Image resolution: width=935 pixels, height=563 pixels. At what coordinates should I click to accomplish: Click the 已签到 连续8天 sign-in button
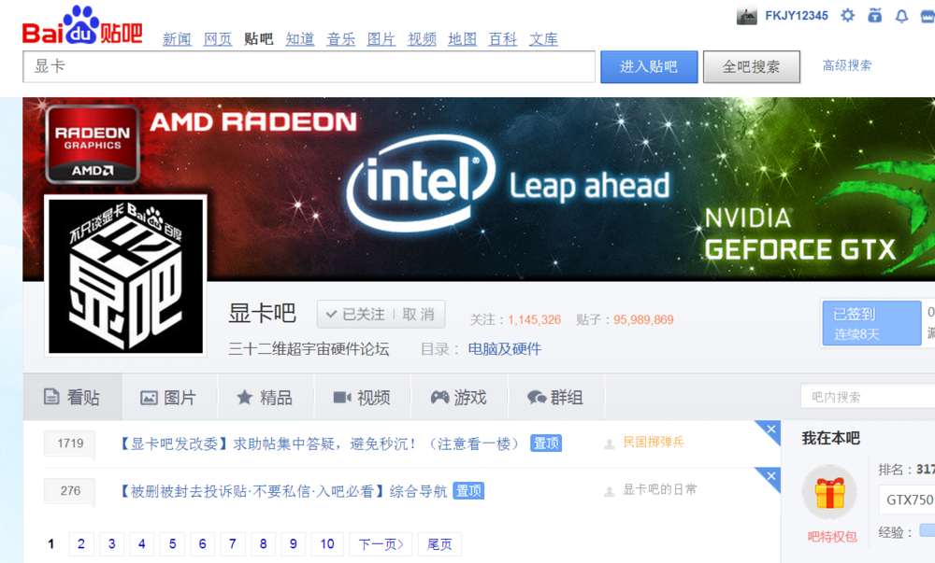(871, 323)
